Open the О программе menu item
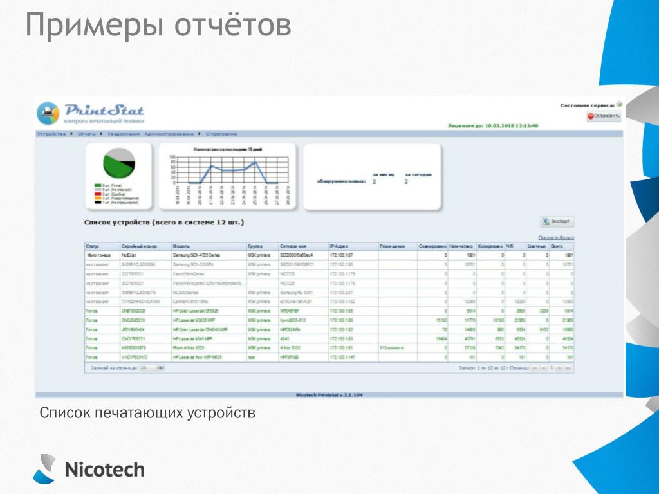This screenshot has width=659, height=494. coord(221,134)
